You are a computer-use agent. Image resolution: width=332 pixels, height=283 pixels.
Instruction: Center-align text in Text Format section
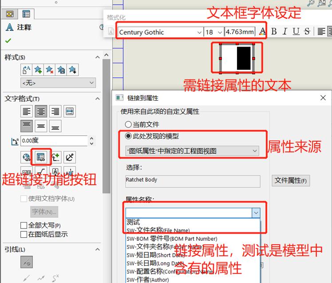pyautogui.click(x=41, y=111)
